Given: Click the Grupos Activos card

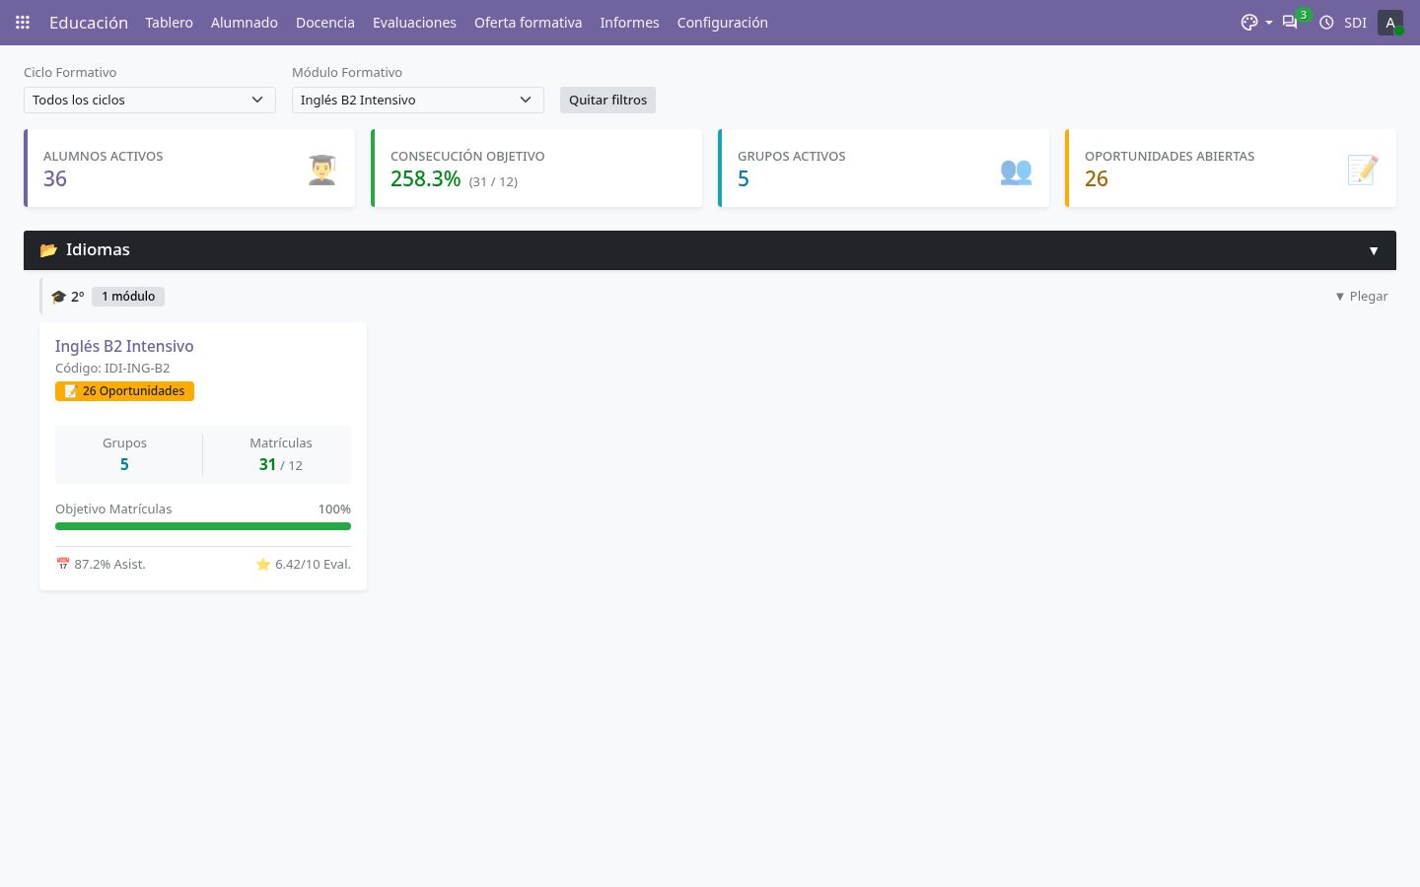Looking at the screenshot, I should (x=884, y=169).
